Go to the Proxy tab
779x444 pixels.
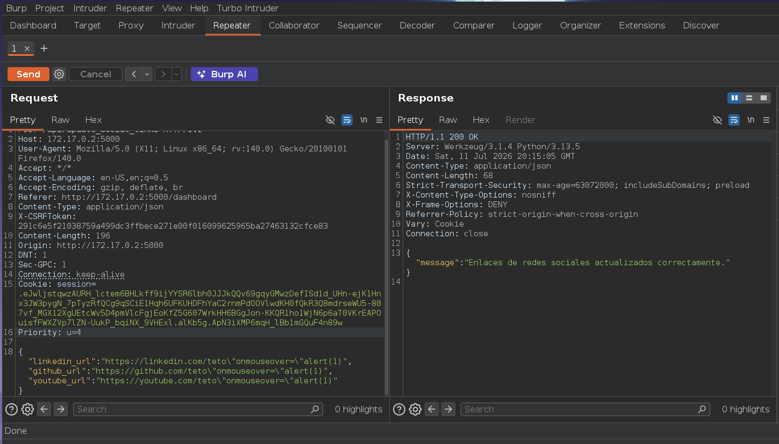tap(131, 25)
